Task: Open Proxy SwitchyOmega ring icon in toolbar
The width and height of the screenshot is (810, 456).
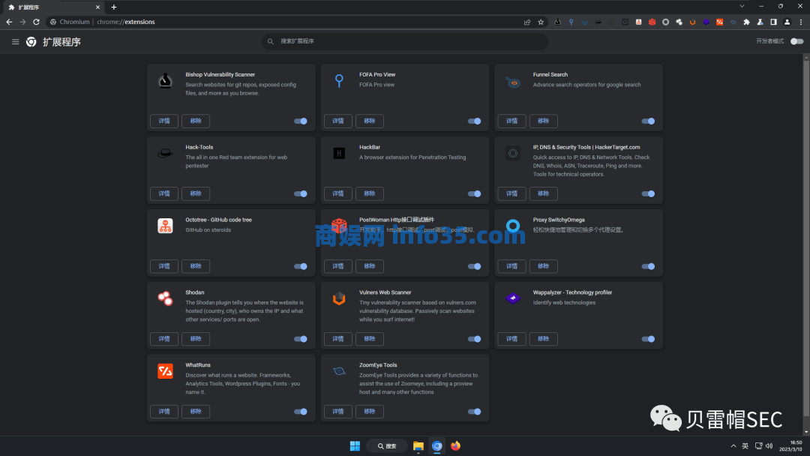Action: 665,22
